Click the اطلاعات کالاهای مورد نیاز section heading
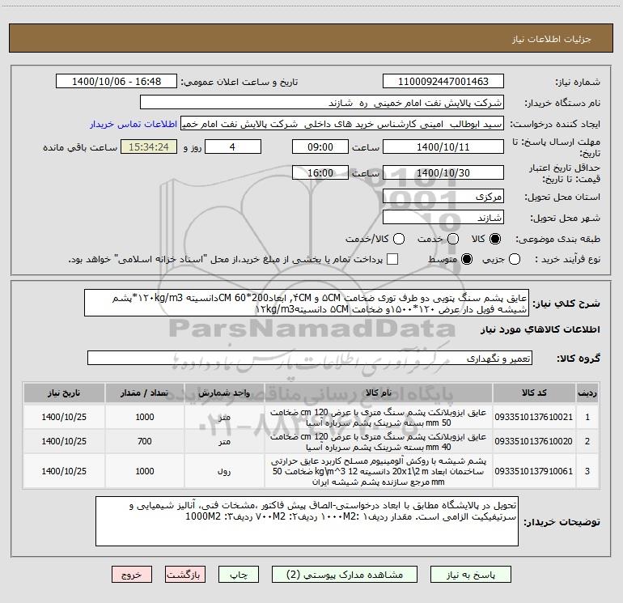Screen dimensions: 623x603 [540, 329]
